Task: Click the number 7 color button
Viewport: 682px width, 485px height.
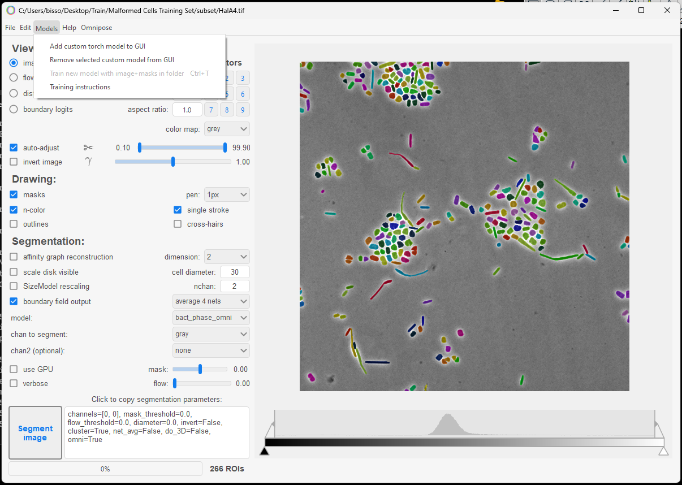Action: [211, 110]
